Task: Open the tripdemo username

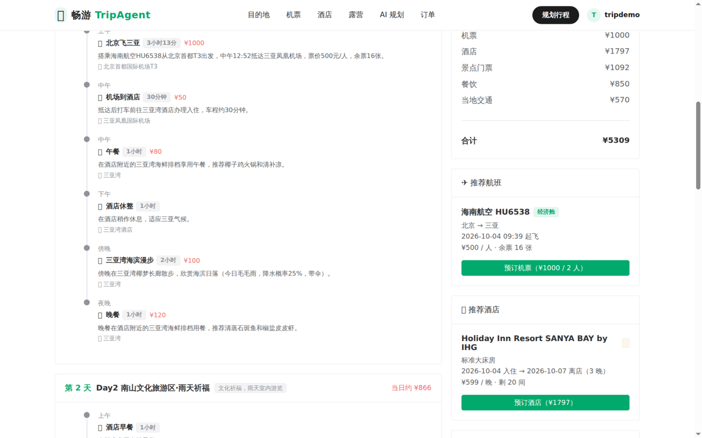Action: (622, 15)
